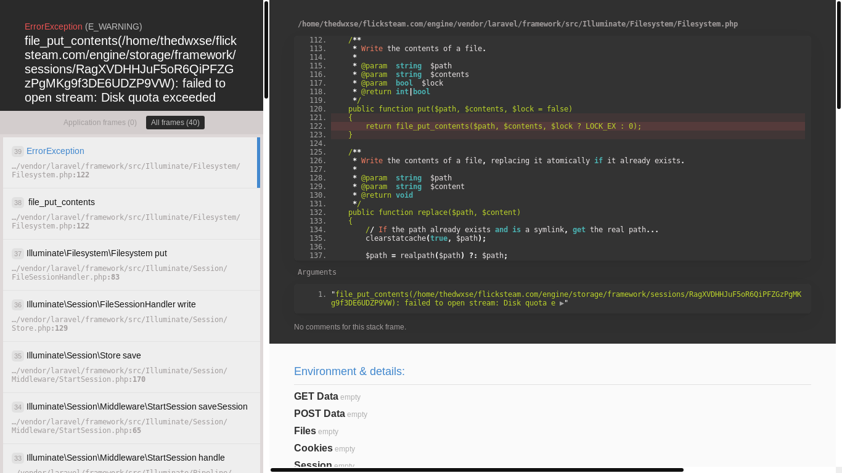Click 'No comments for this stack frame' text
The height and width of the screenshot is (473, 842).
tap(350, 327)
